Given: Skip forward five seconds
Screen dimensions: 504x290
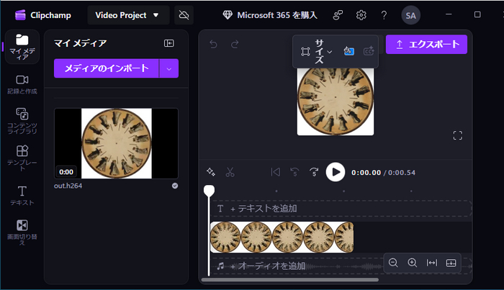Looking at the screenshot, I should tap(314, 172).
